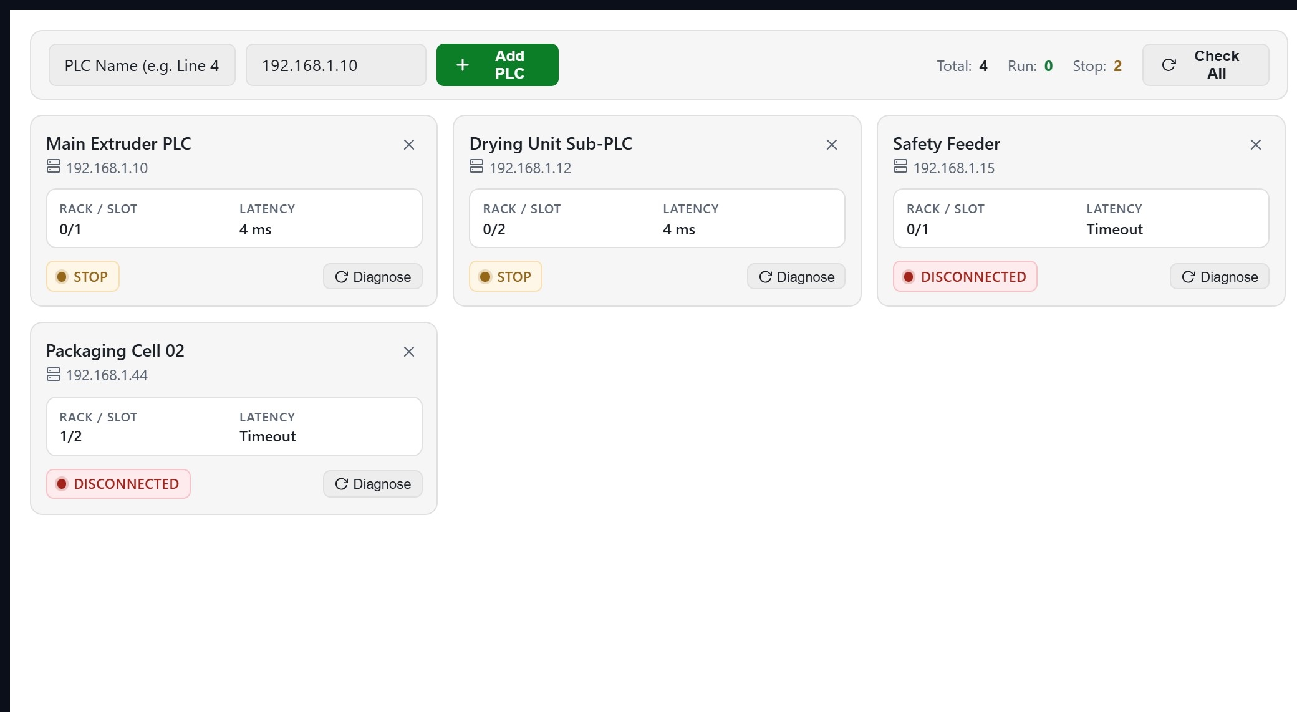Click the Packaging Cell 02 title
Viewport: 1297px width, 712px height.
tap(115, 351)
